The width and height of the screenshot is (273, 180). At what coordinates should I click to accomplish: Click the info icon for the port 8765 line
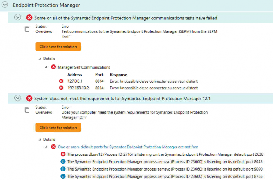click(63, 176)
